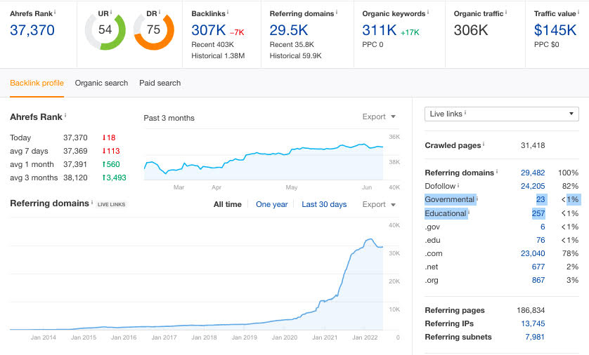
Task: Select One year range
Action: tap(271, 204)
